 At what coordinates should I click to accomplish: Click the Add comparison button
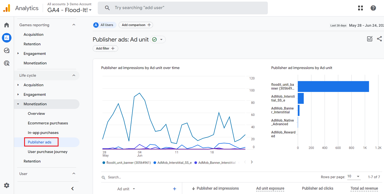[x=135, y=25]
